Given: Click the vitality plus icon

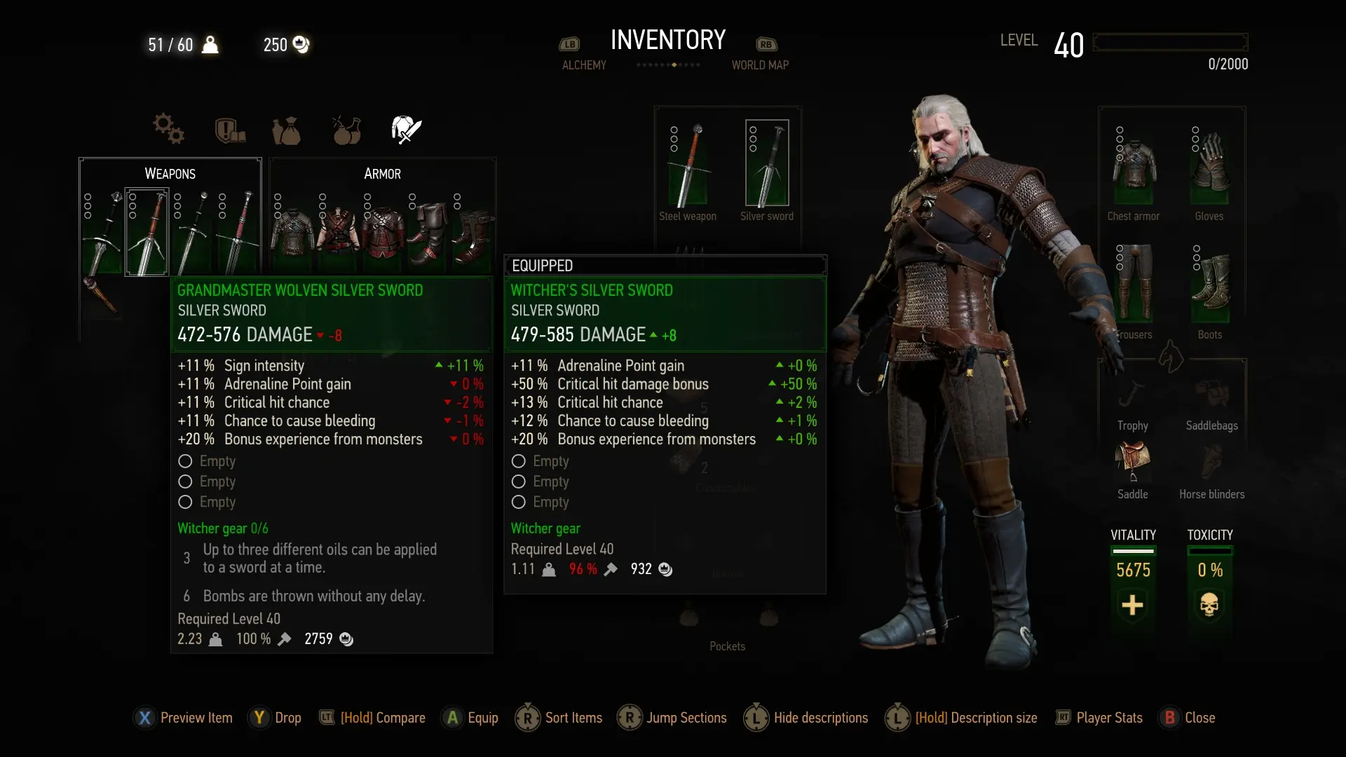Looking at the screenshot, I should pos(1132,605).
